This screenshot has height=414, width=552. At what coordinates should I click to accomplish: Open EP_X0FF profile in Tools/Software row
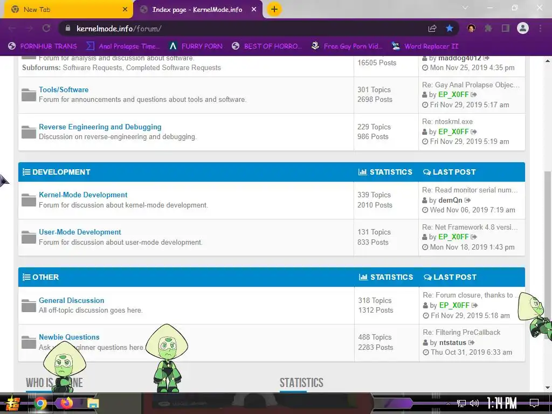tap(453, 95)
